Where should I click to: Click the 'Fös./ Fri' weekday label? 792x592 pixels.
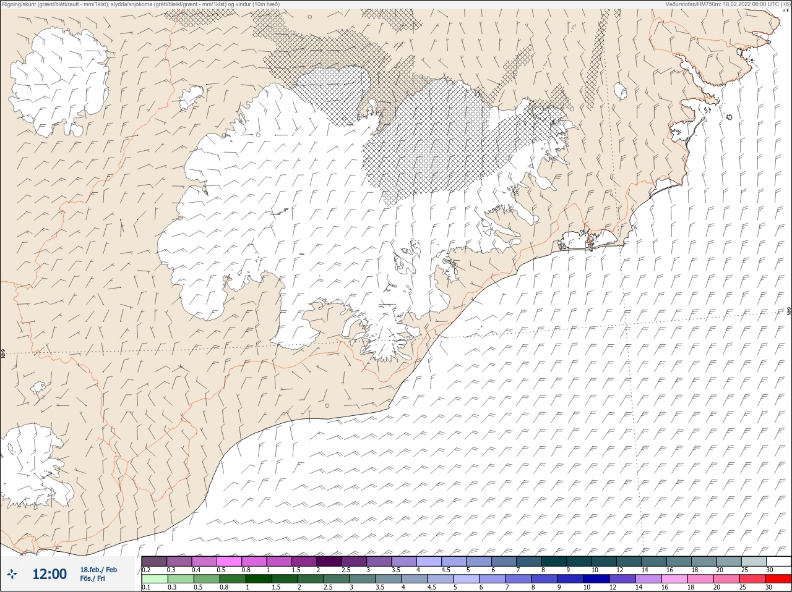tap(92, 578)
